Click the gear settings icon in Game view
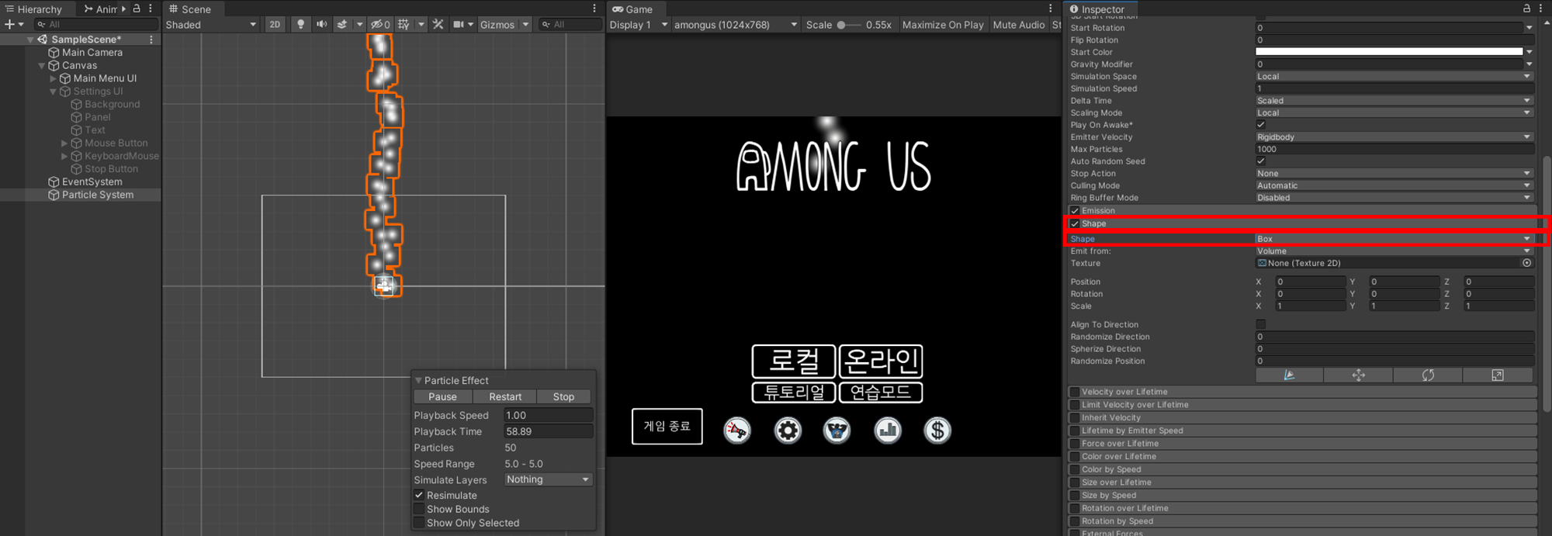 [x=788, y=430]
